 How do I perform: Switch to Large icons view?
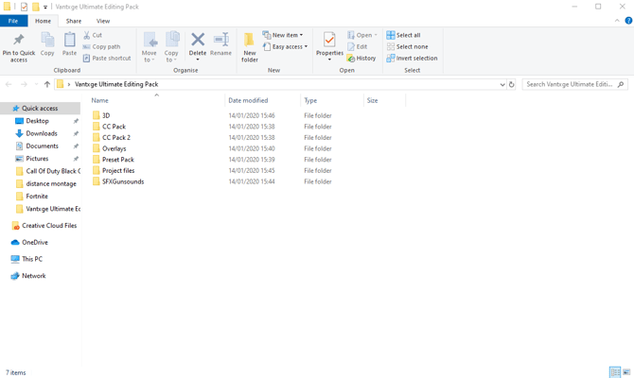(626, 372)
